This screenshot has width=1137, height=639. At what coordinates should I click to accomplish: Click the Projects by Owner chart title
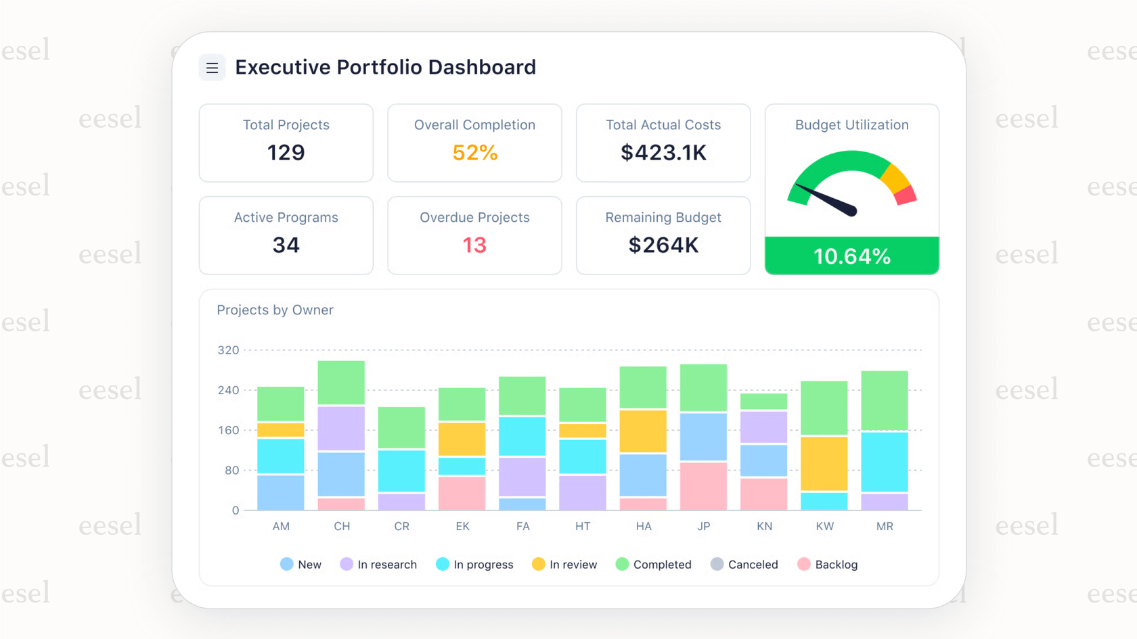(275, 310)
